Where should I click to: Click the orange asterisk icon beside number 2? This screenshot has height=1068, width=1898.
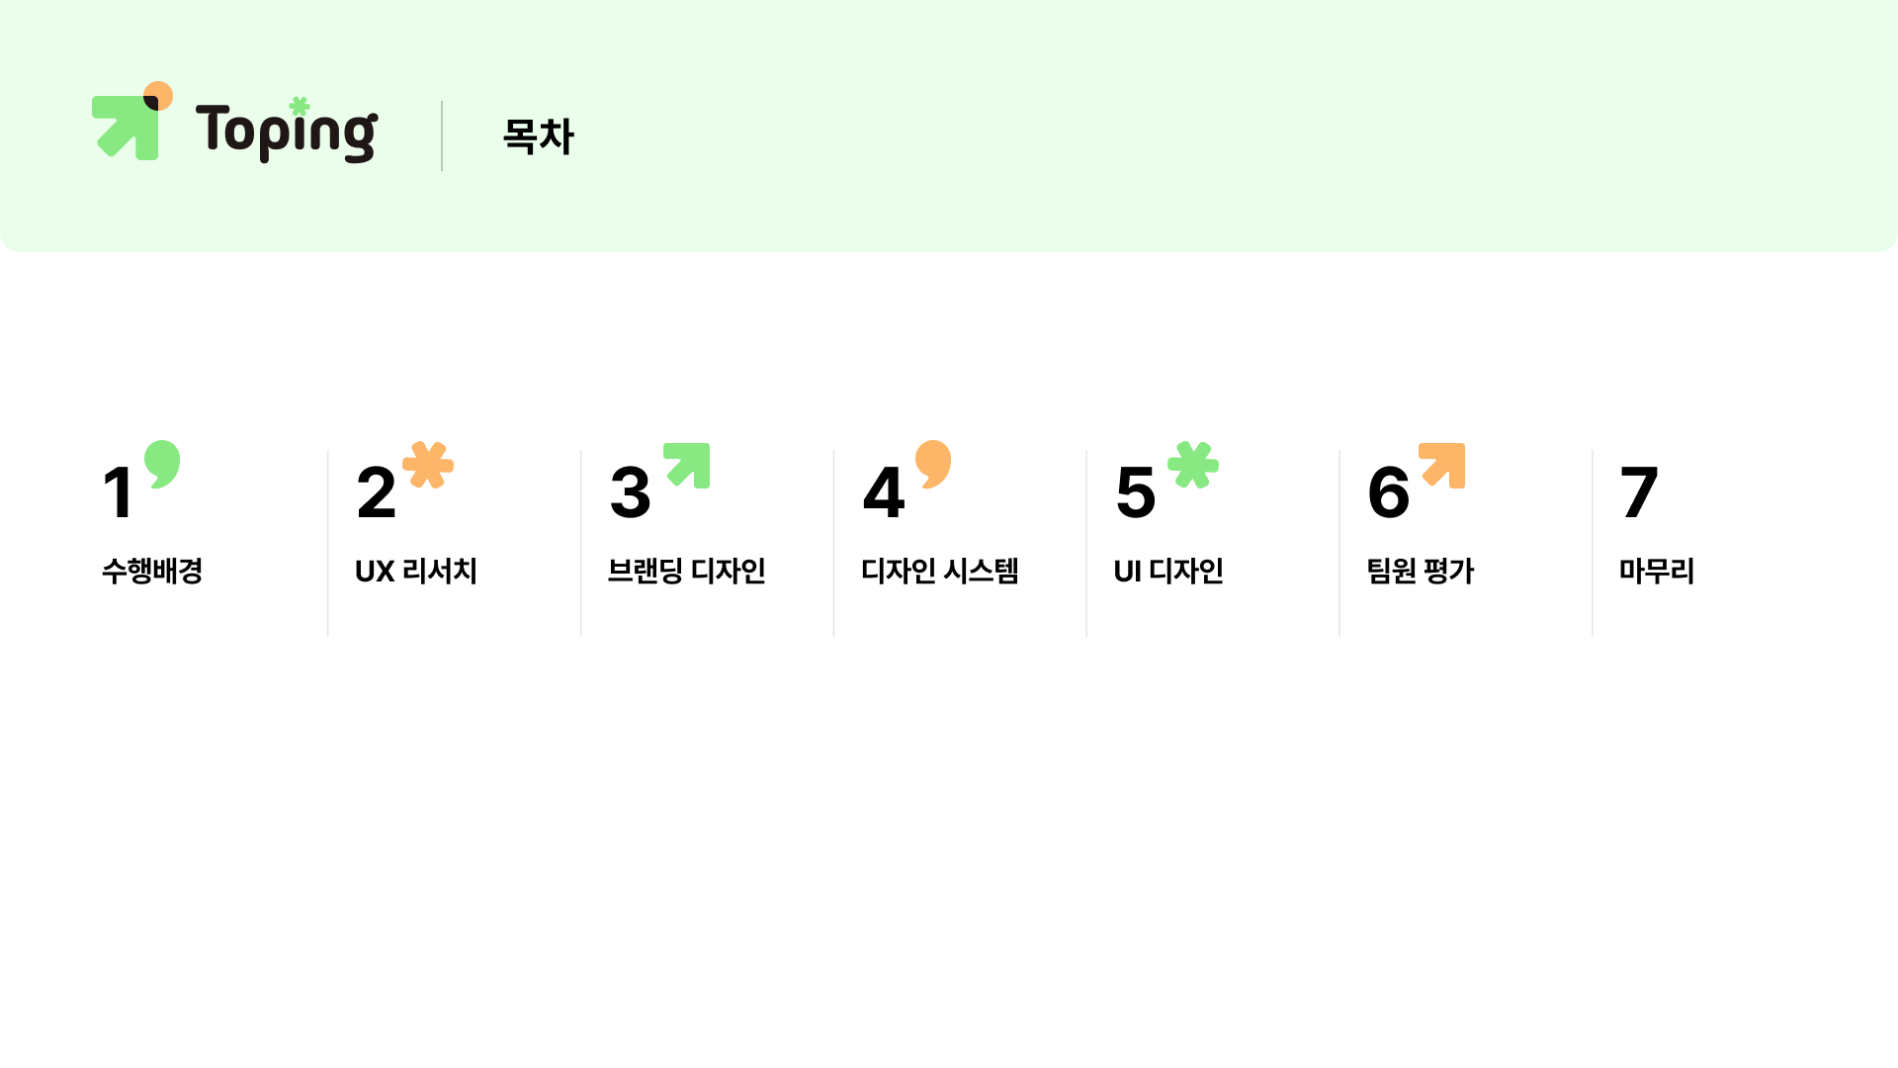pos(428,465)
